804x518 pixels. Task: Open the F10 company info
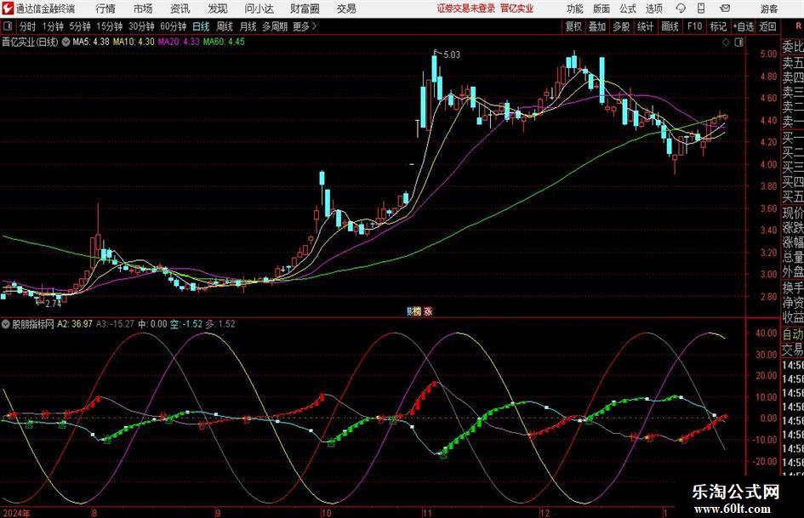pos(695,26)
